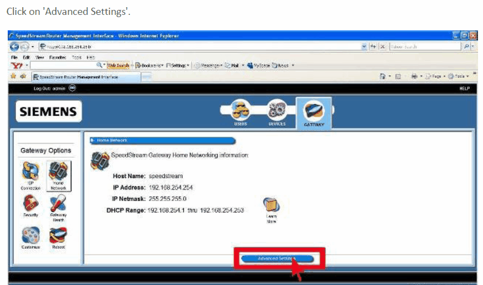This screenshot has width=483, height=285.
Task: Click the Print icon
Action: click(x=415, y=76)
